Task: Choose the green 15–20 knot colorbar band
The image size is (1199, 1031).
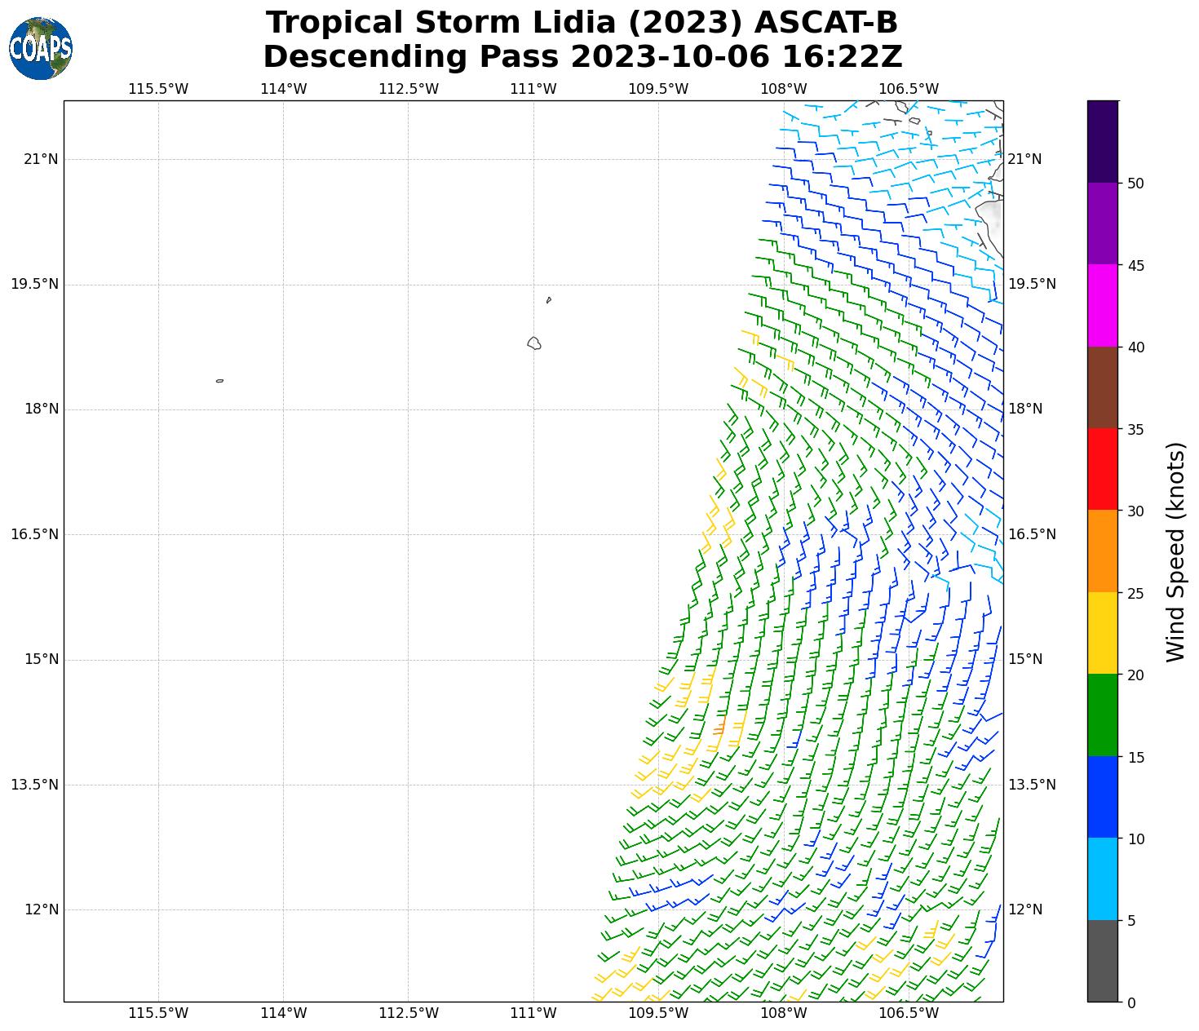Action: tap(1103, 715)
